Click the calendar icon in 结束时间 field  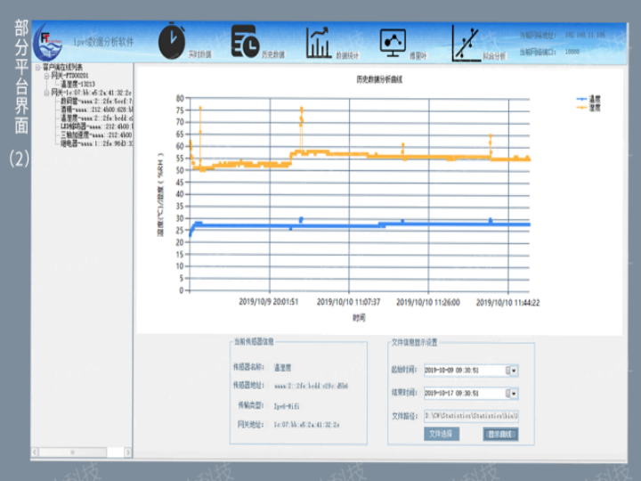pyautogui.click(x=507, y=393)
